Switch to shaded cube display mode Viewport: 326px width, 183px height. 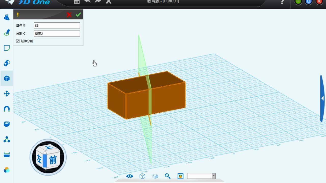click(x=155, y=176)
